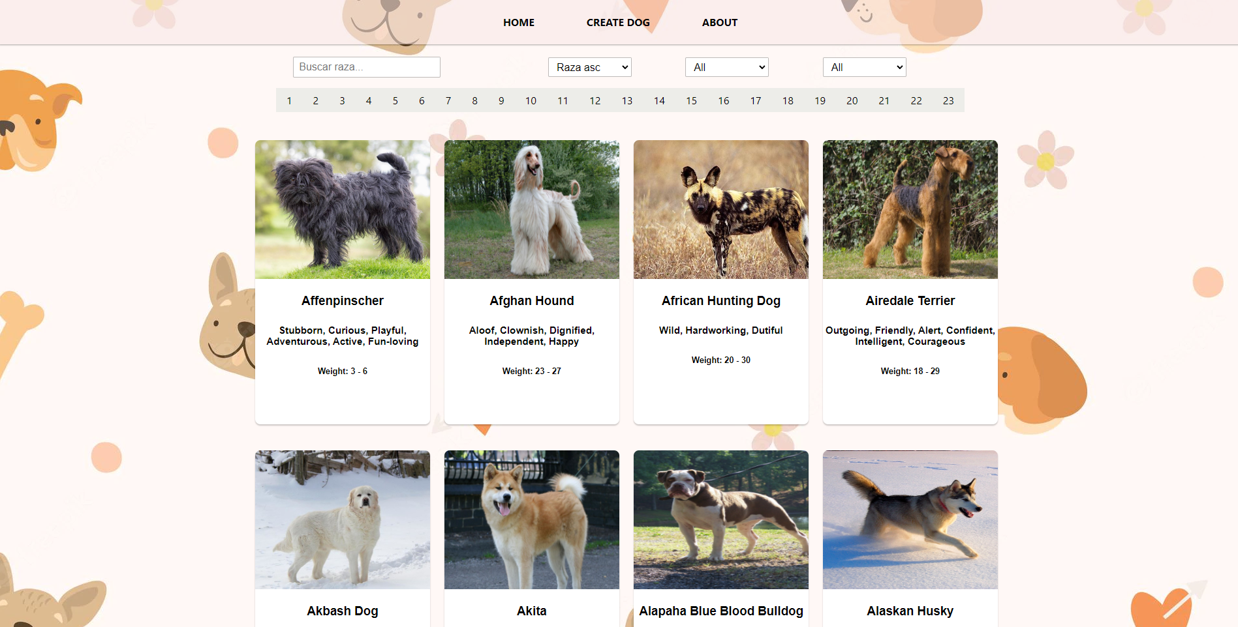Viewport: 1238px width, 627px height.
Task: Open the Raza asc sort dropdown
Action: 589,66
